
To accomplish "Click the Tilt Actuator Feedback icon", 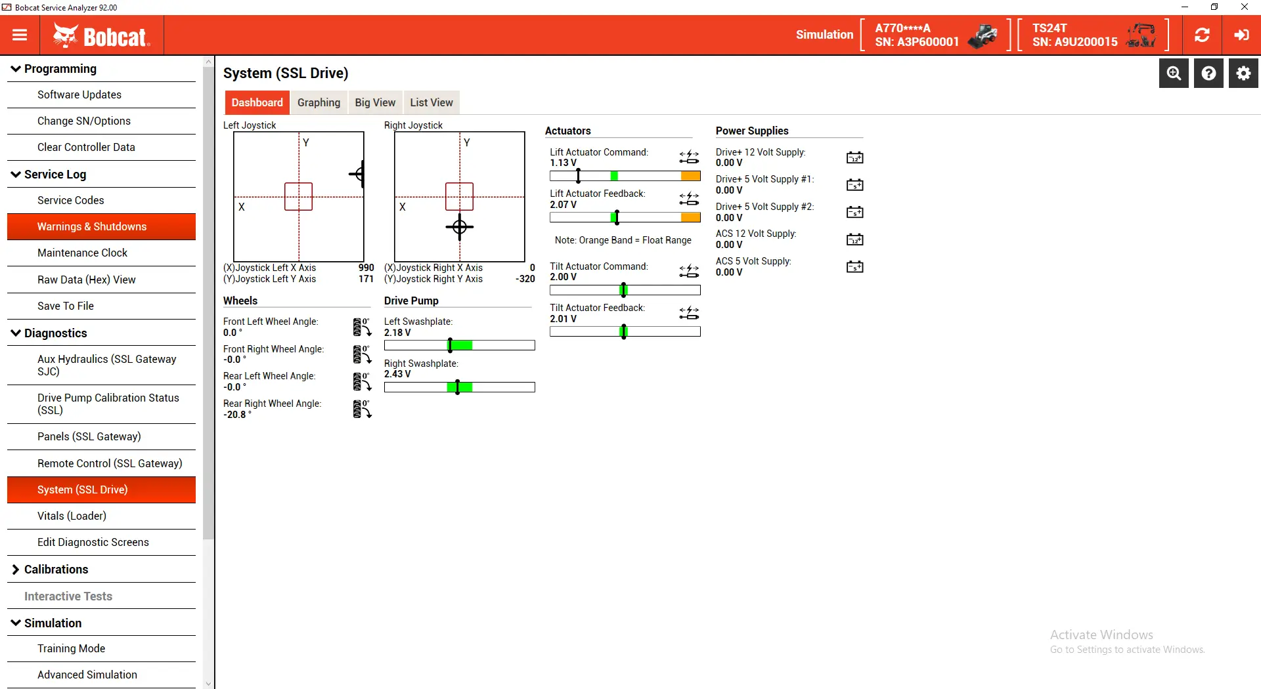I will click(689, 313).
